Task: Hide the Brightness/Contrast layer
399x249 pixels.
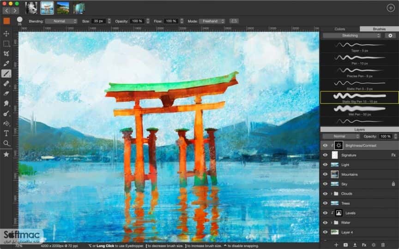Action: click(325, 145)
